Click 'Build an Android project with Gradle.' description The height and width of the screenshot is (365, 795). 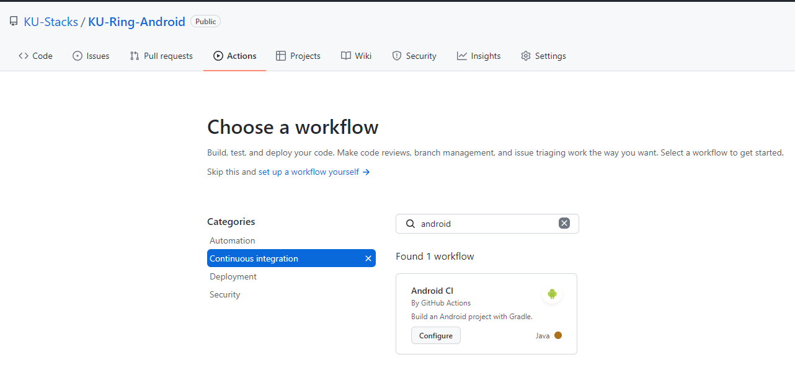pos(472,317)
